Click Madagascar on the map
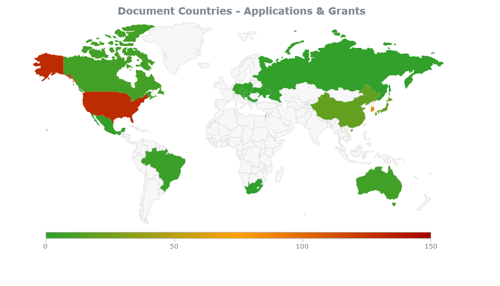Screen dimensions: 500x286 [x=279, y=175]
